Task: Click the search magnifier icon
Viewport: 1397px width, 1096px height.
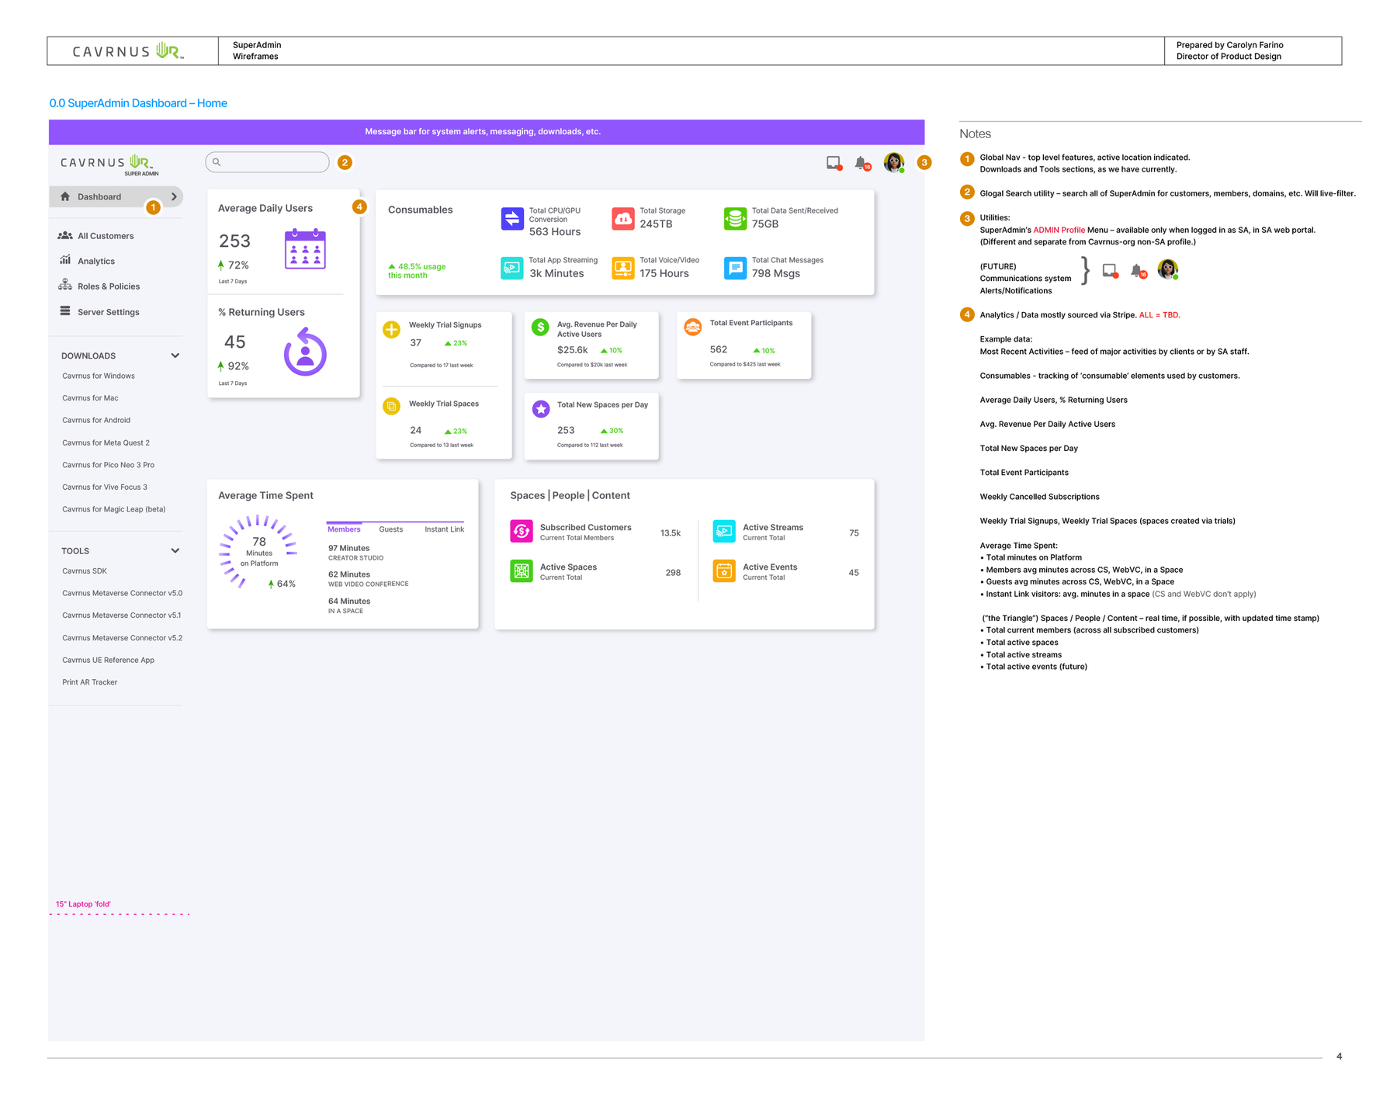Action: 217,162
